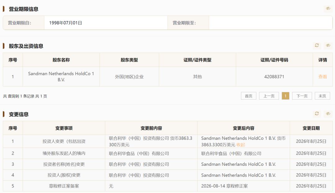Click 下一页 pagination button
Screen dimensions: 335x193
(x=302, y=96)
